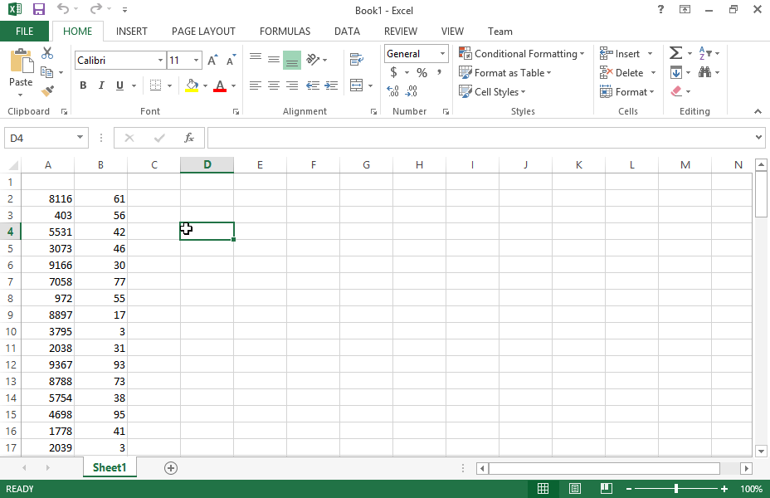
Task: Apply italic formatting from the Font group
Action: pos(100,85)
